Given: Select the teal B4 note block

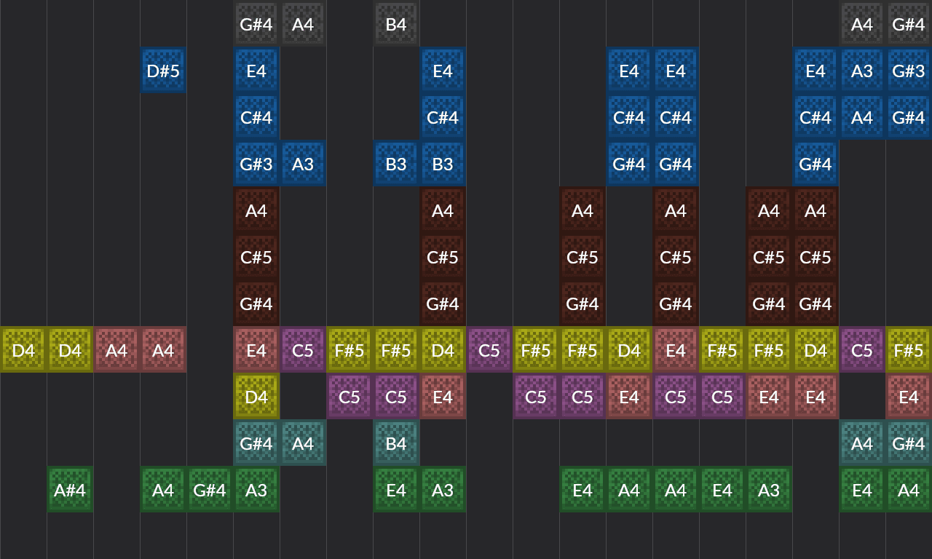Looking at the screenshot, I should [396, 443].
